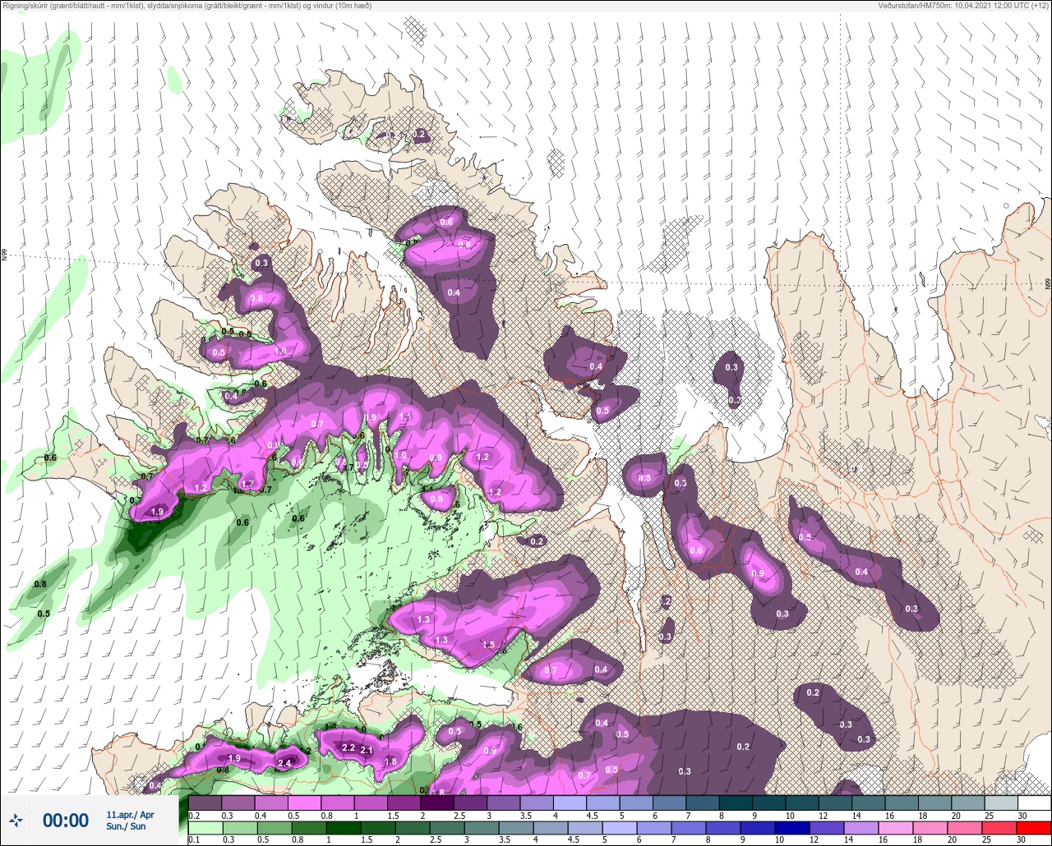Viewport: 1052px width, 846px height.
Task: Click the 2.2 precipitation value on the map
Action: [x=348, y=747]
